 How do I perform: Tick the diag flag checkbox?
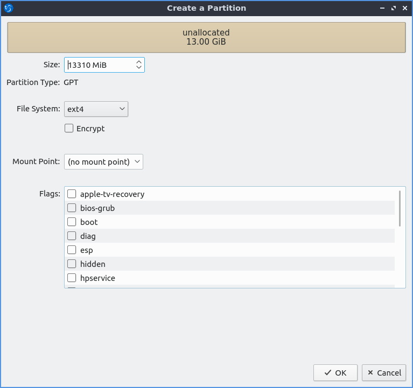tap(72, 236)
